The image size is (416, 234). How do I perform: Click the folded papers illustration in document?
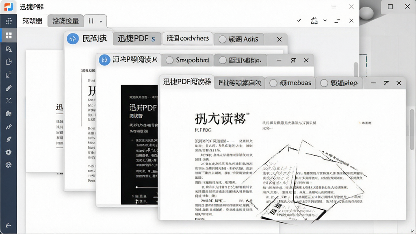point(305,182)
